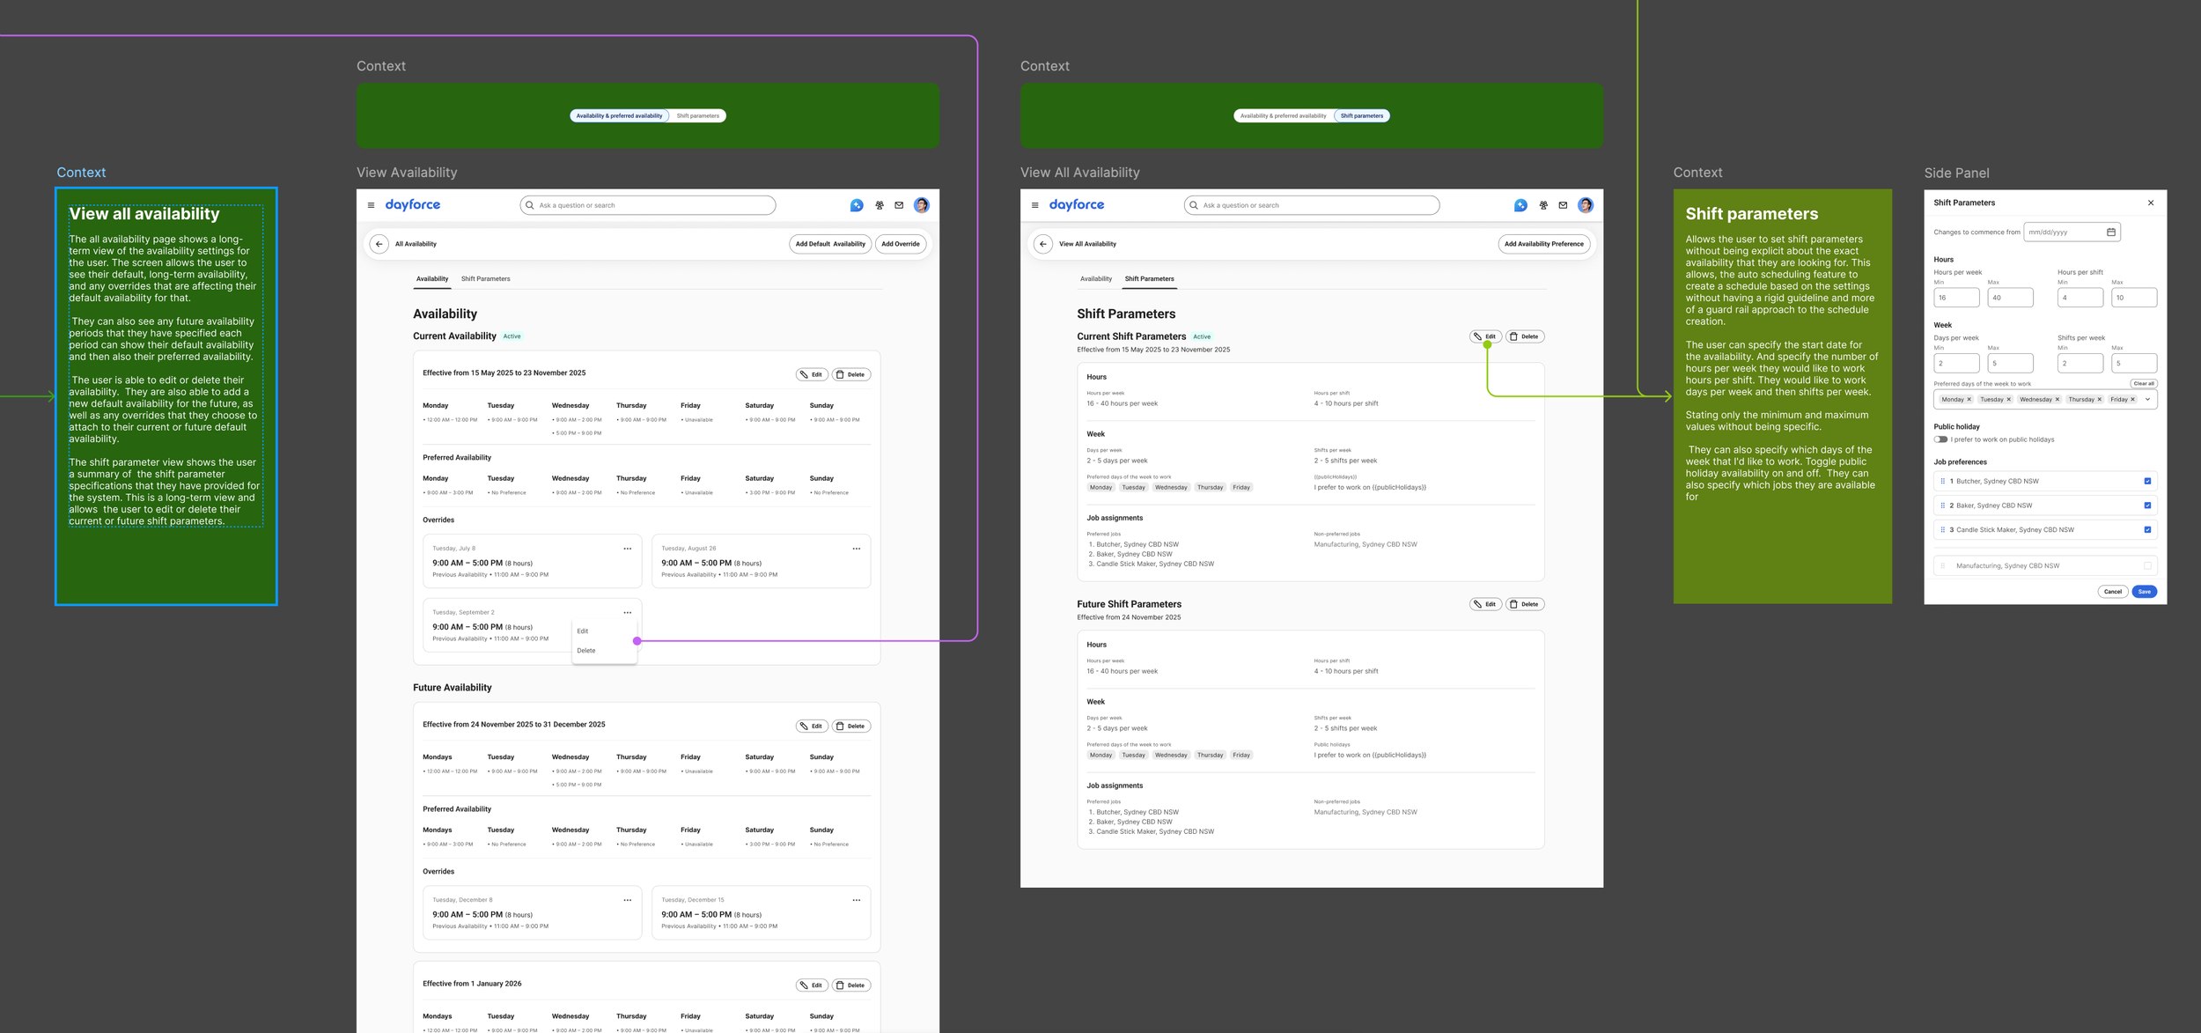Open the options menu for the Tuesday, August 26 override
Screen dimensions: 2201x1033
856,549
